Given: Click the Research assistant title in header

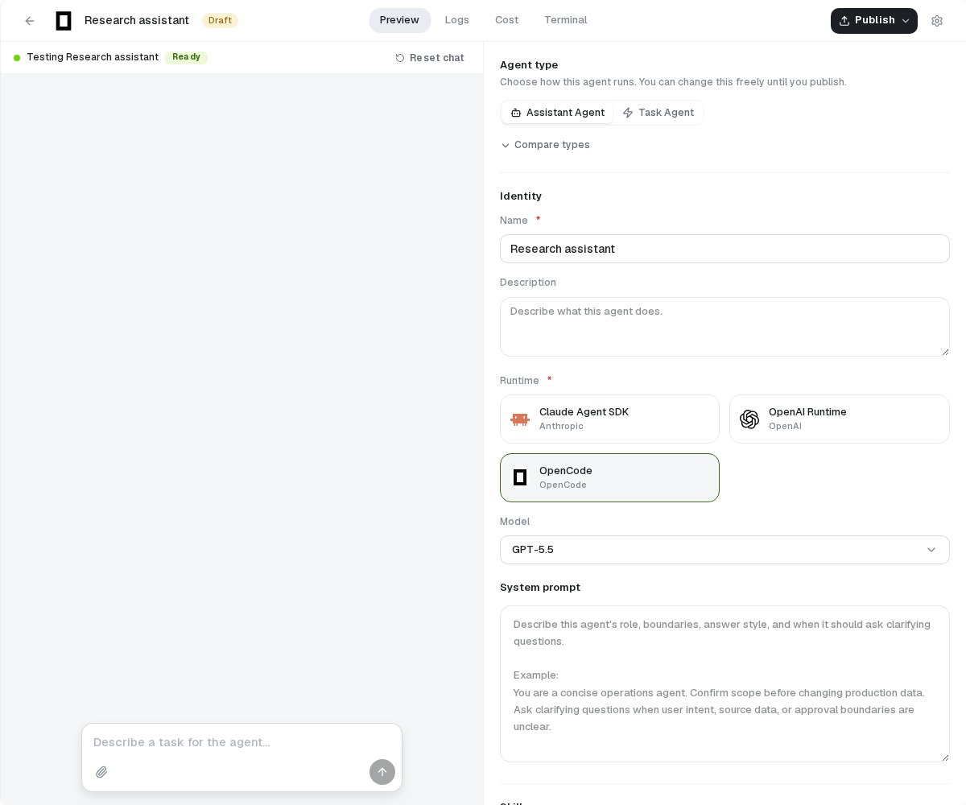Looking at the screenshot, I should [137, 21].
